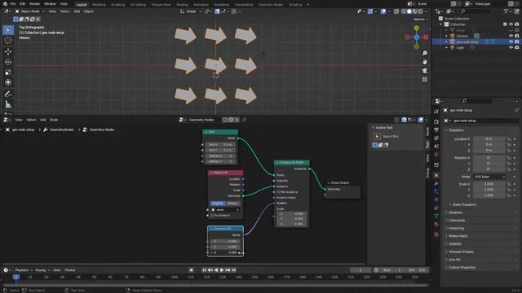This screenshot has width=522, height=293.
Task: Open Playback popover in timeline header
Action: coord(24,270)
